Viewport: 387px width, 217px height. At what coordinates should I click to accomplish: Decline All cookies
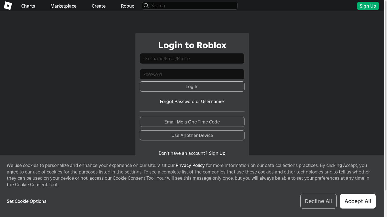coord(318,201)
